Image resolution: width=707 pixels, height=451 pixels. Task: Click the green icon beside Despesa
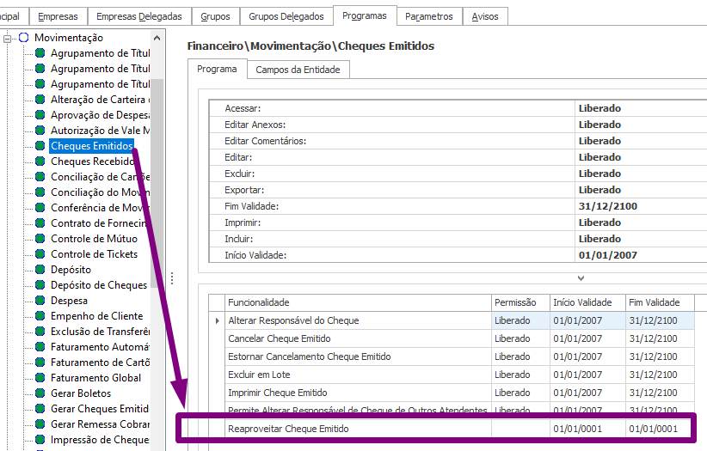tap(40, 301)
